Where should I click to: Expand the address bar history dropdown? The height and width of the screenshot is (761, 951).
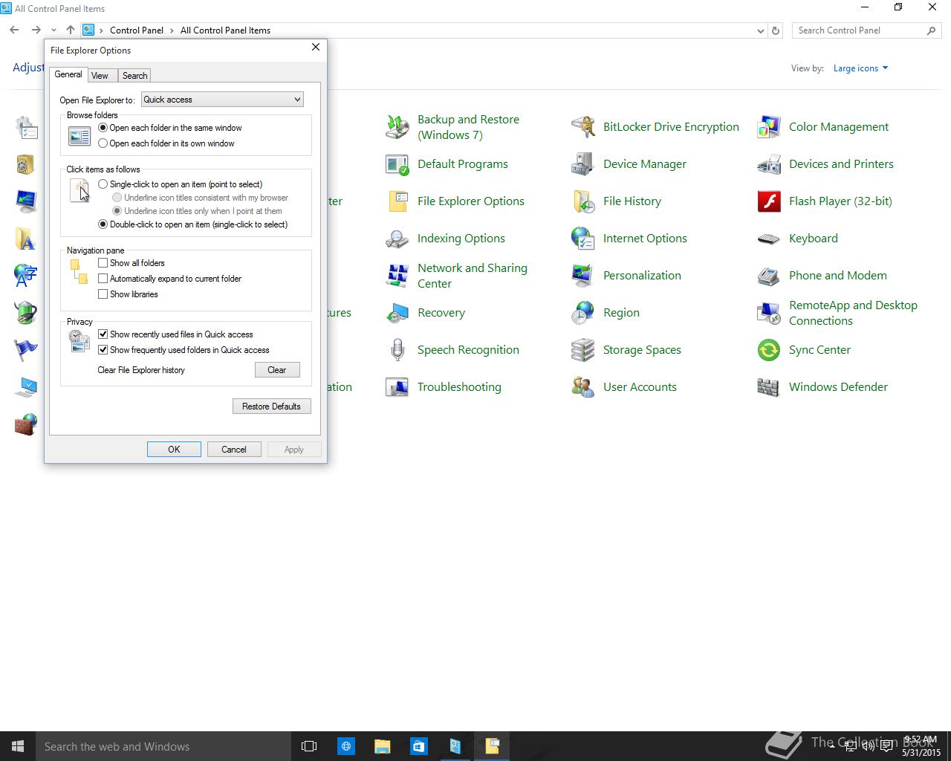pos(760,31)
